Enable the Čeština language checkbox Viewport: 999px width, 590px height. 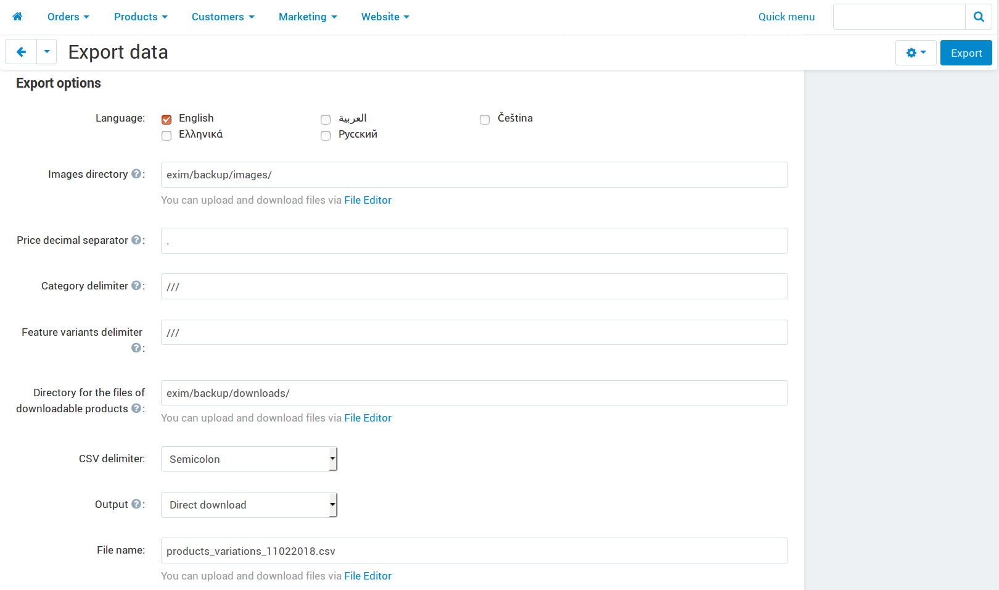(485, 119)
